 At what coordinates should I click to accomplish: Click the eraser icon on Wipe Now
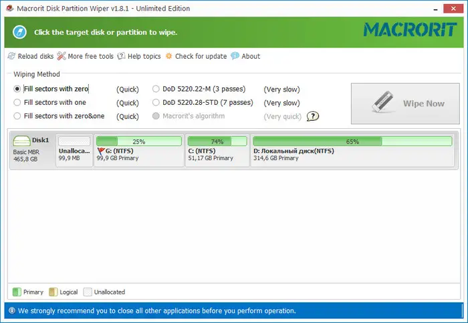coord(382,102)
